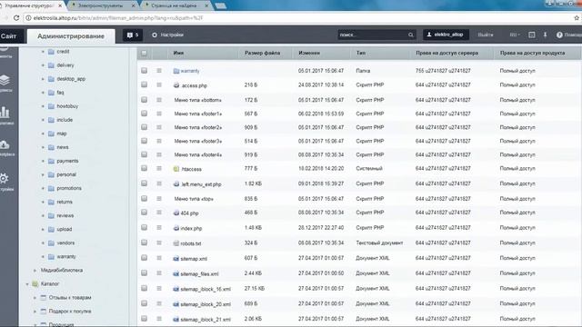Check the box for access.php
The image size is (582, 327).
coord(144,84)
